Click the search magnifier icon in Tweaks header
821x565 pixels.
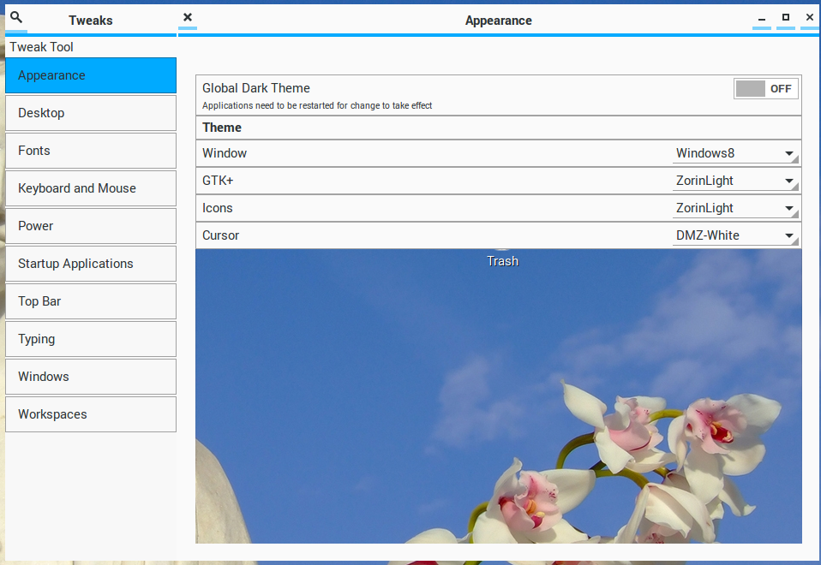16,18
